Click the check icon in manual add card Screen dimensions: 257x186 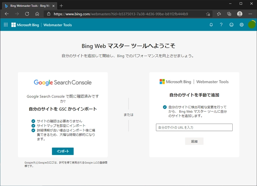click(165, 107)
